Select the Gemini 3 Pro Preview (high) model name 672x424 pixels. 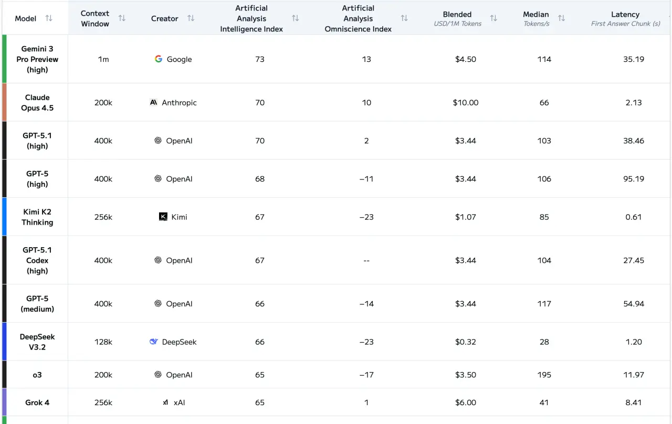point(37,59)
